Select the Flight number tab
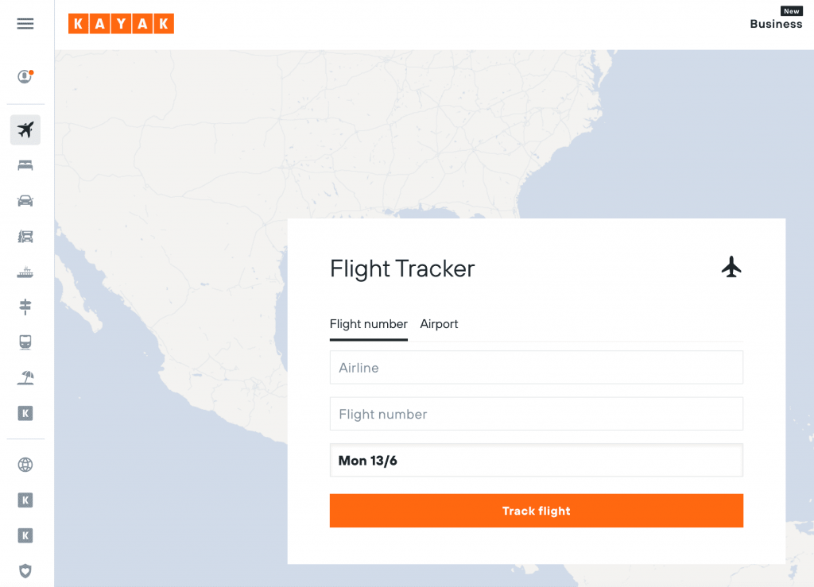814x587 pixels. (368, 324)
